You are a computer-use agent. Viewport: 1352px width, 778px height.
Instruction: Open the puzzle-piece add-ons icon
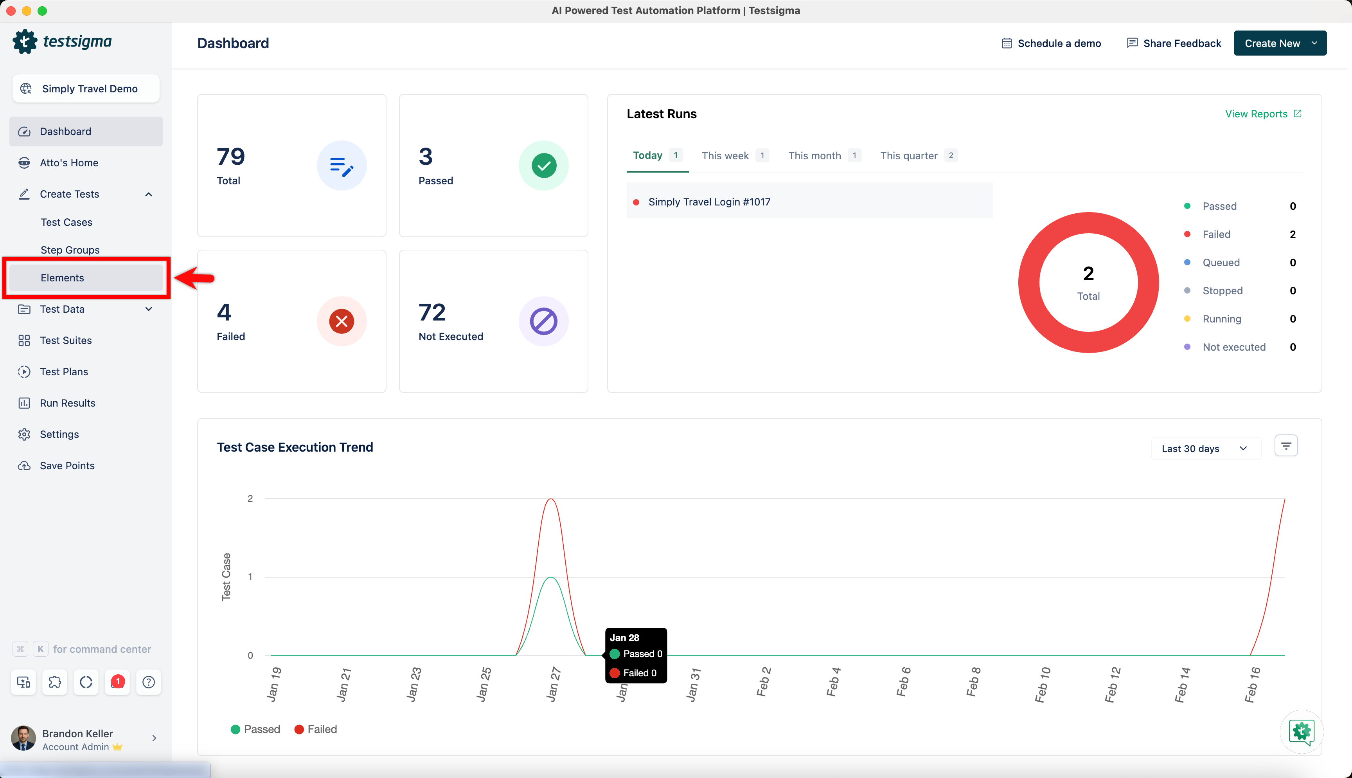[54, 682]
